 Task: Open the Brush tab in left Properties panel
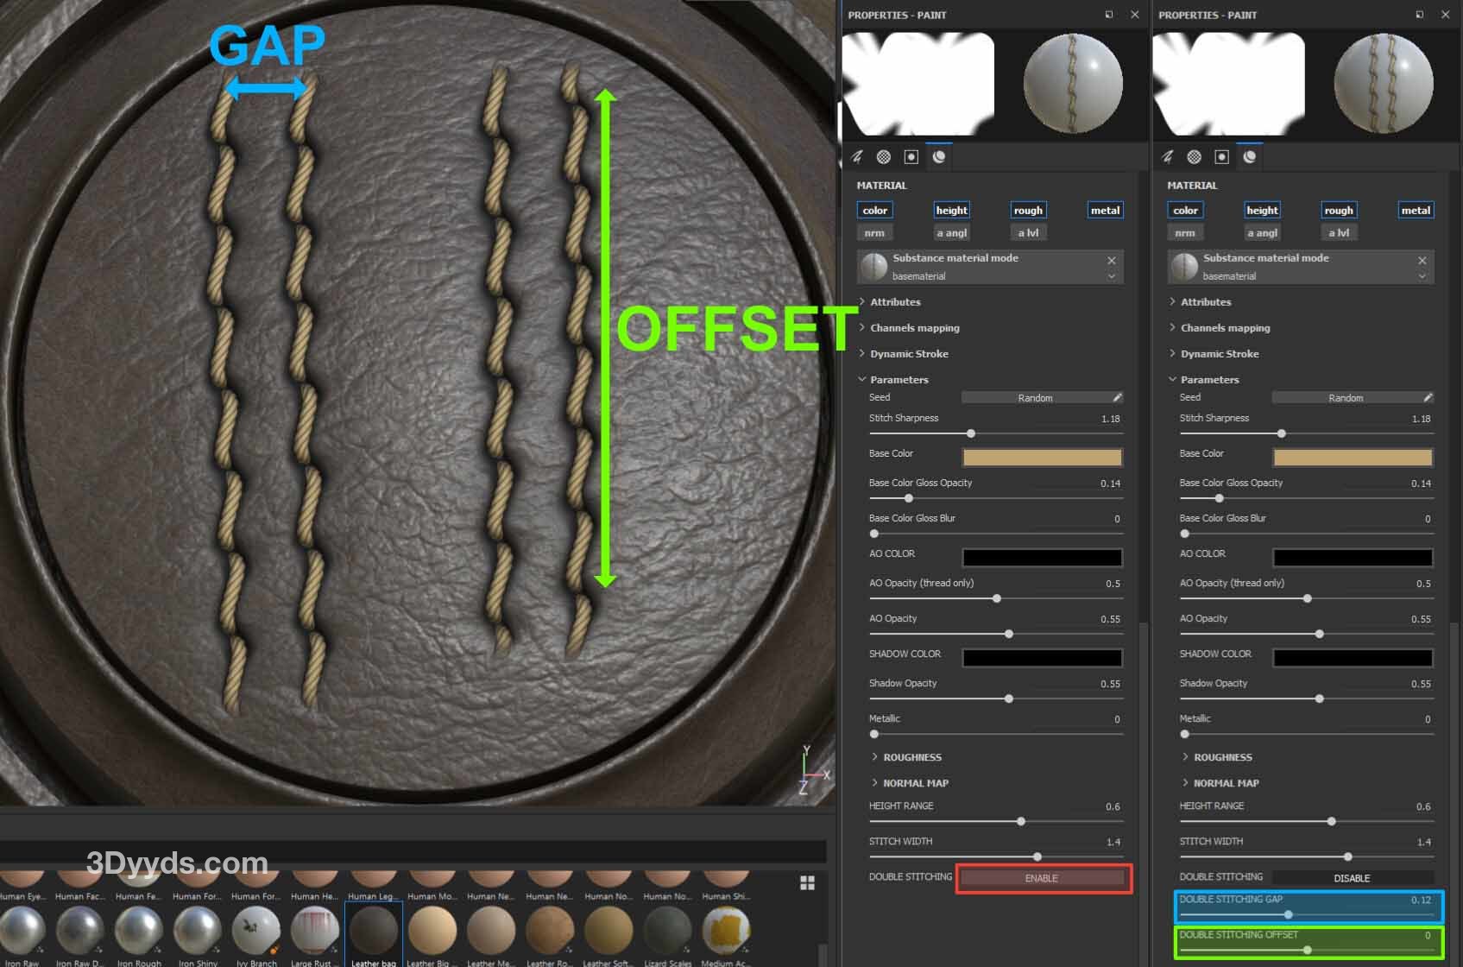[x=857, y=156]
